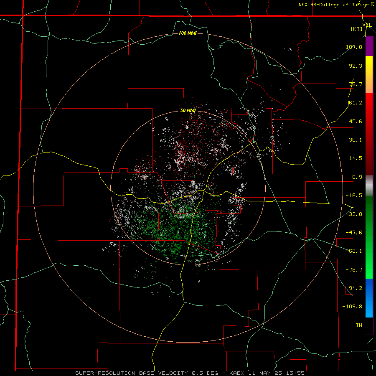Click the 100 NMI range ring label
The image size is (376, 376).
tap(188, 33)
